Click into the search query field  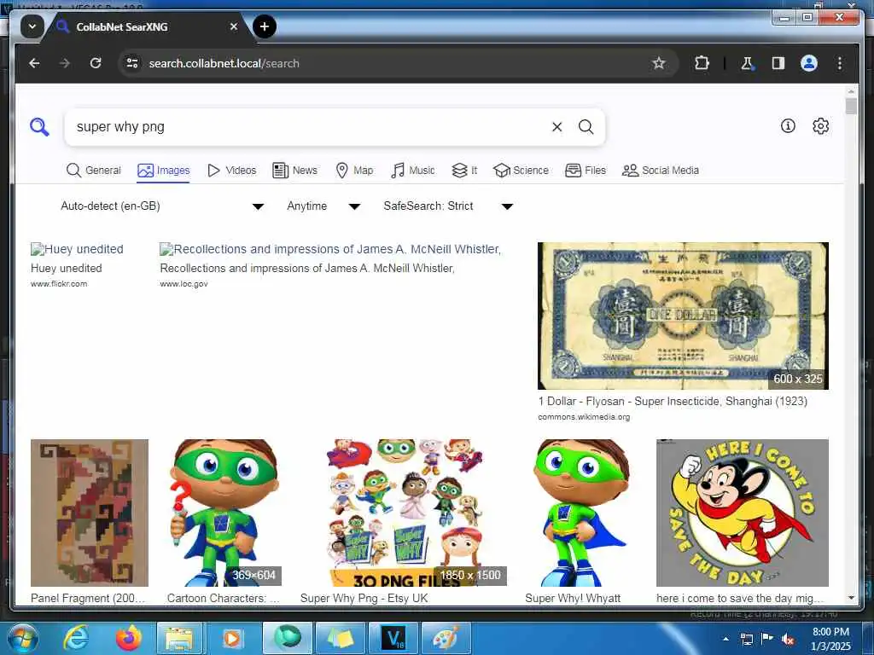306,127
